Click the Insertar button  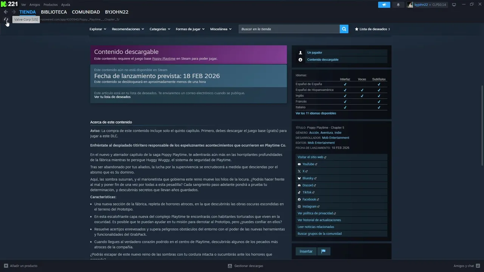pyautogui.click(x=306, y=251)
